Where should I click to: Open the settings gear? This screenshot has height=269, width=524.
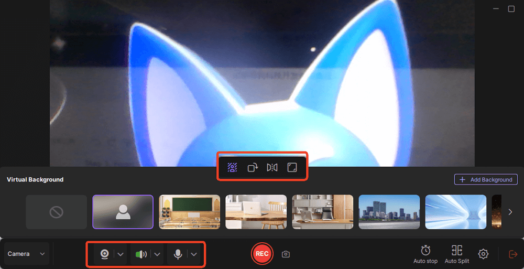483,254
